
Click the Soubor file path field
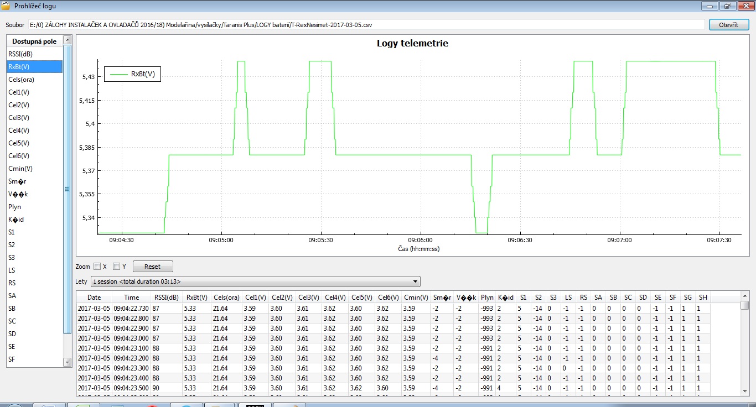pos(365,25)
